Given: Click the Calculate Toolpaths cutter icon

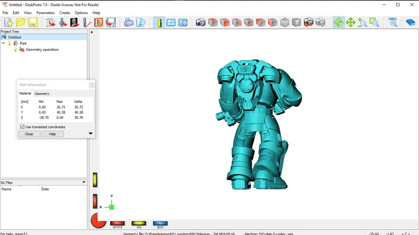Looking at the screenshot, I should pyautogui.click(x=87, y=22).
